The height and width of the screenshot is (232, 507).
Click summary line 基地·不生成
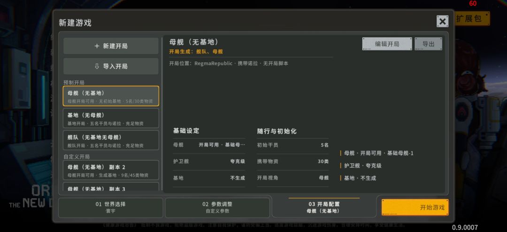point(358,178)
